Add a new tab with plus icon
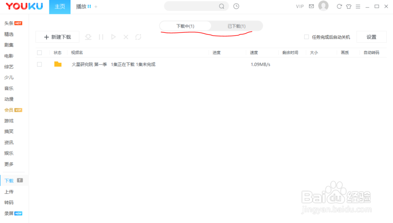The height and width of the screenshot is (223, 393). tap(96, 7)
